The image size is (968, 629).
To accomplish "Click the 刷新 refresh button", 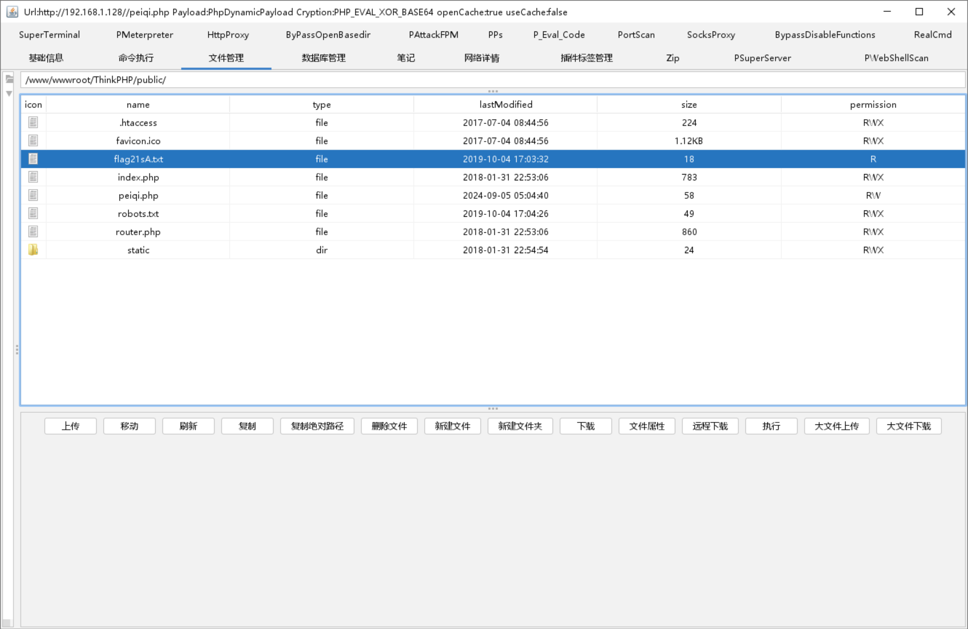I will tap(188, 426).
